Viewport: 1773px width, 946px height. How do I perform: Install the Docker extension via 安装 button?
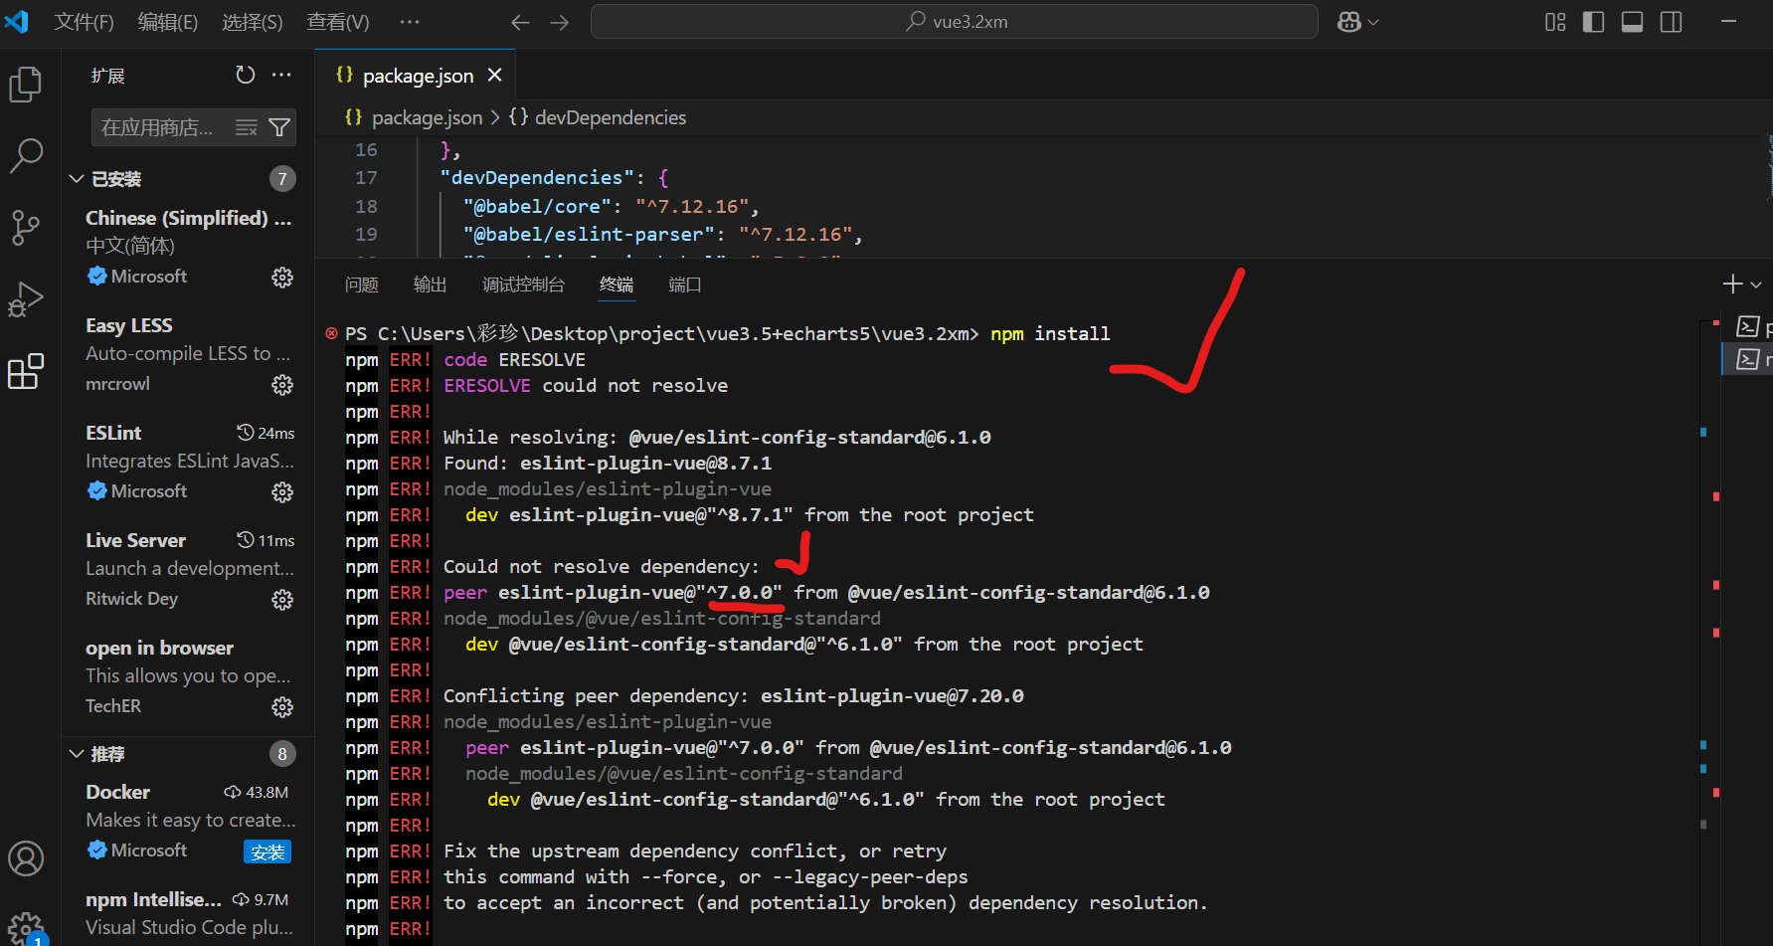[266, 851]
